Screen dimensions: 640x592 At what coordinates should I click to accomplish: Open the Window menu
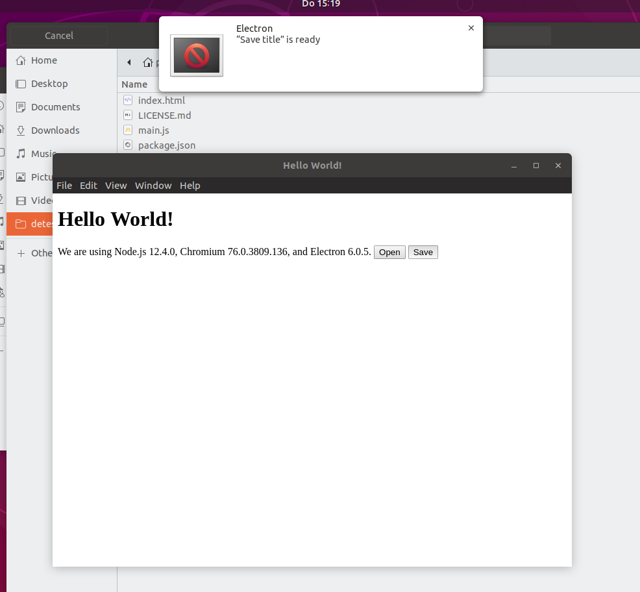153,186
